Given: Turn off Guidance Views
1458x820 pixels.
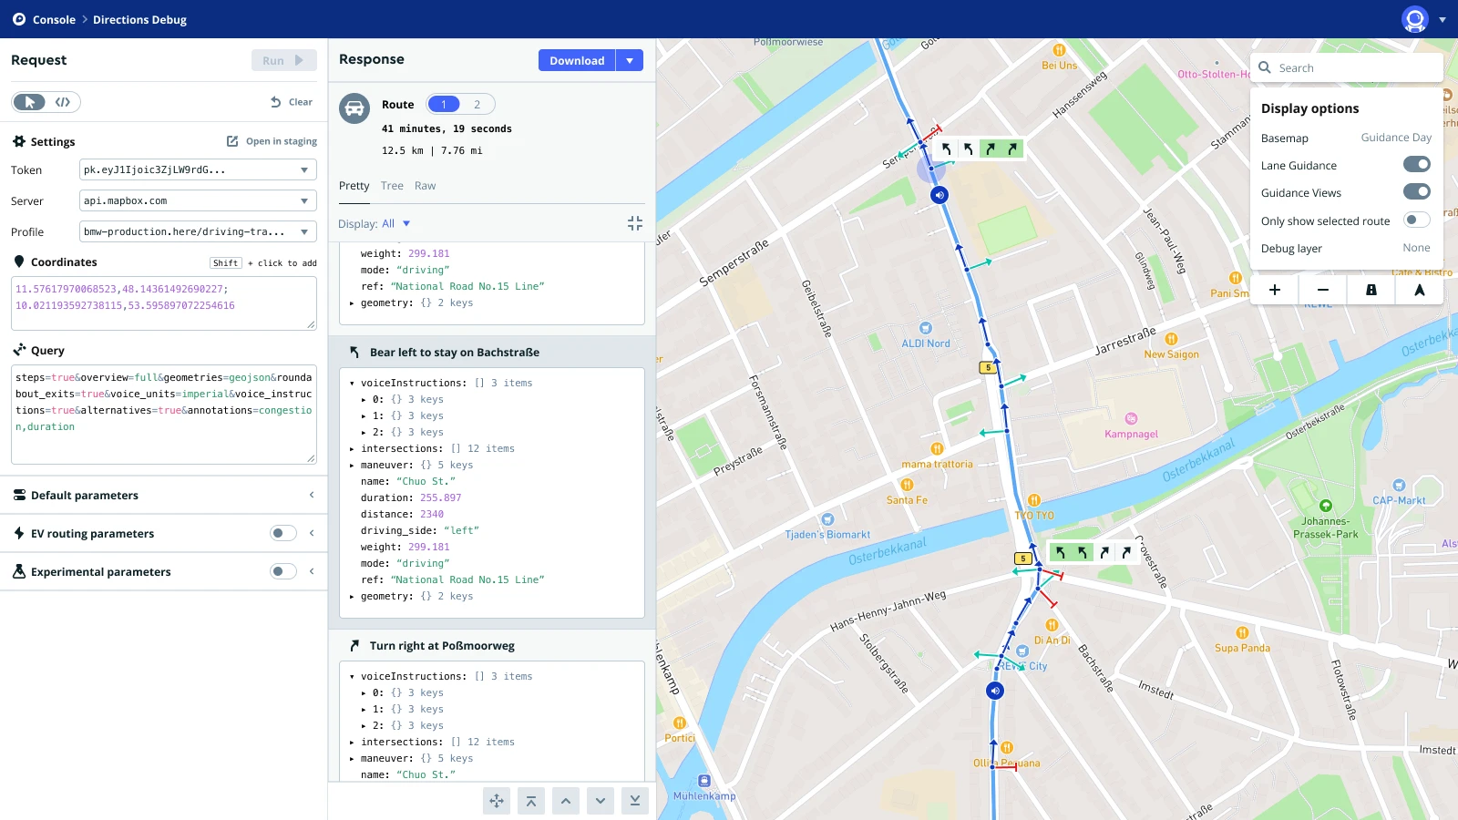Looking at the screenshot, I should click(1417, 191).
